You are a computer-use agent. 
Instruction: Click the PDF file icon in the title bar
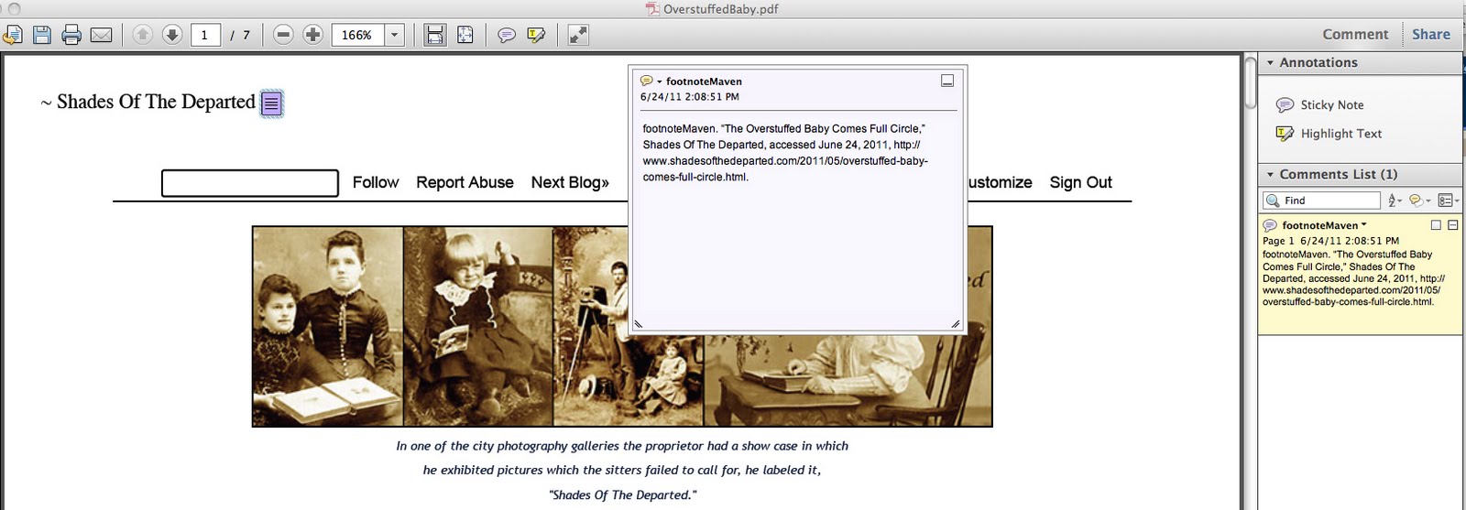pos(651,9)
